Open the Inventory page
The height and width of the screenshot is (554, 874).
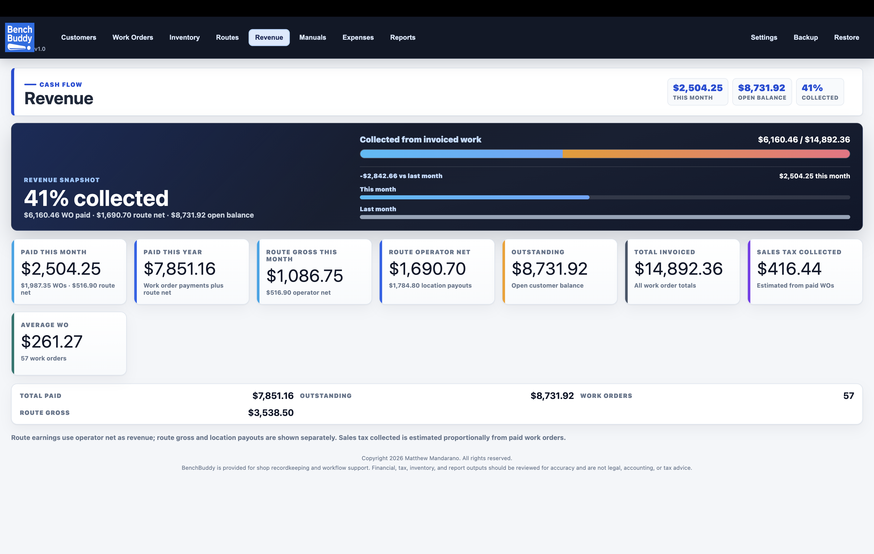[x=184, y=37]
